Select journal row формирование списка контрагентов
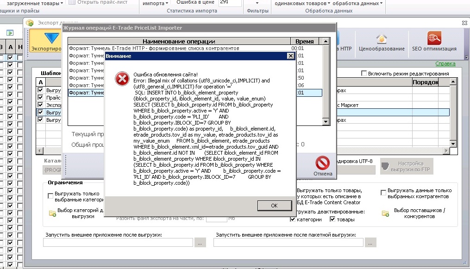This screenshot has height=269, width=470. pos(195,48)
